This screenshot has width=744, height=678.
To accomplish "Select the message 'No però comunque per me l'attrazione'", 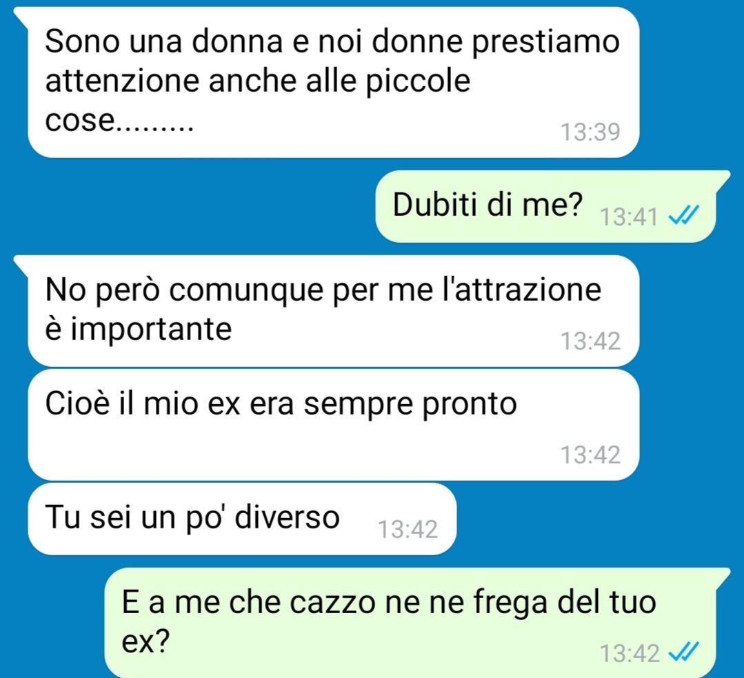I will click(x=333, y=311).
